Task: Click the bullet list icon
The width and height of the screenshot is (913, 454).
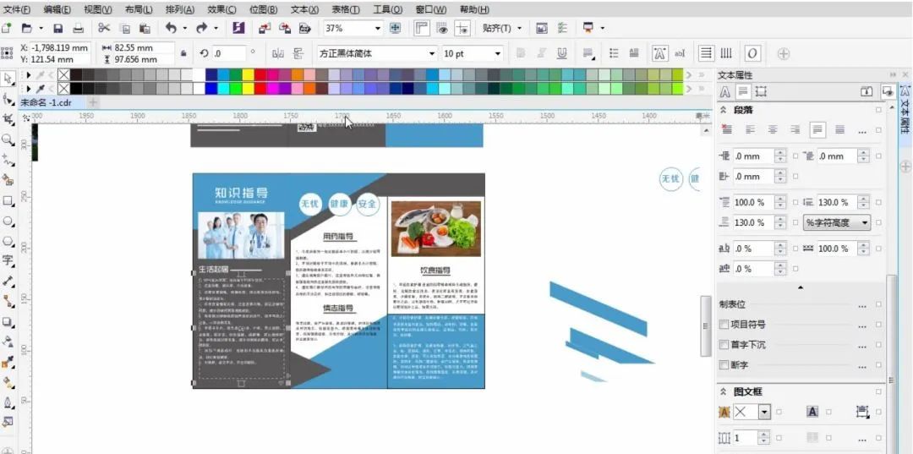Action: coord(614,53)
